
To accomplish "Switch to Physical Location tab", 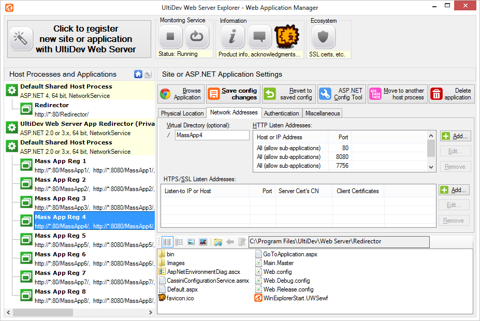I will click(182, 113).
